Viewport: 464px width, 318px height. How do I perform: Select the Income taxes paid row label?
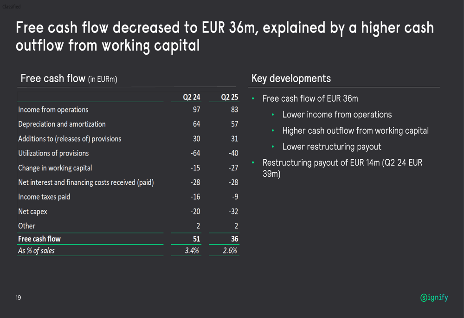pyautogui.click(x=44, y=197)
